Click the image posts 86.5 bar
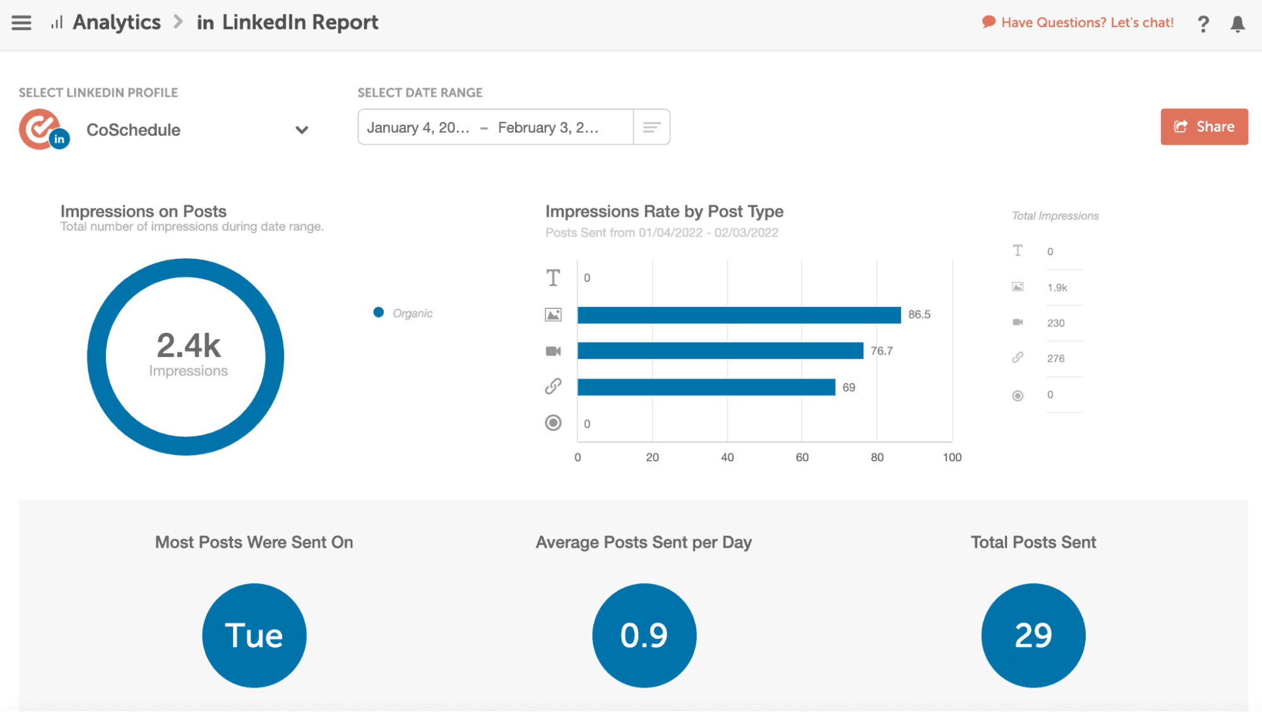 [739, 315]
